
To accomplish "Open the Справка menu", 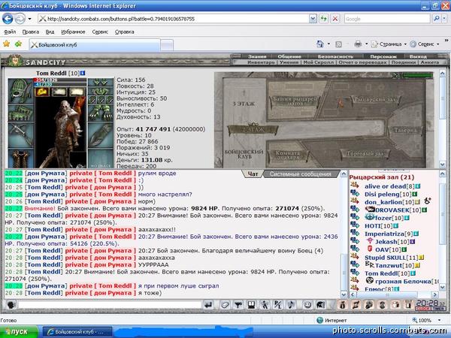I will (124, 32).
